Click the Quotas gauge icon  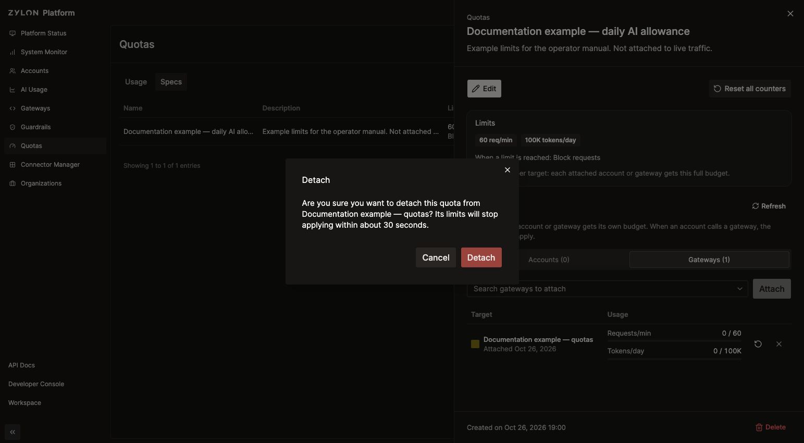tap(13, 146)
